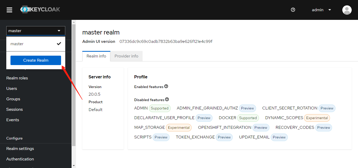Open the help question mark icon
Viewport: 358px width, 168px height.
tap(293, 10)
